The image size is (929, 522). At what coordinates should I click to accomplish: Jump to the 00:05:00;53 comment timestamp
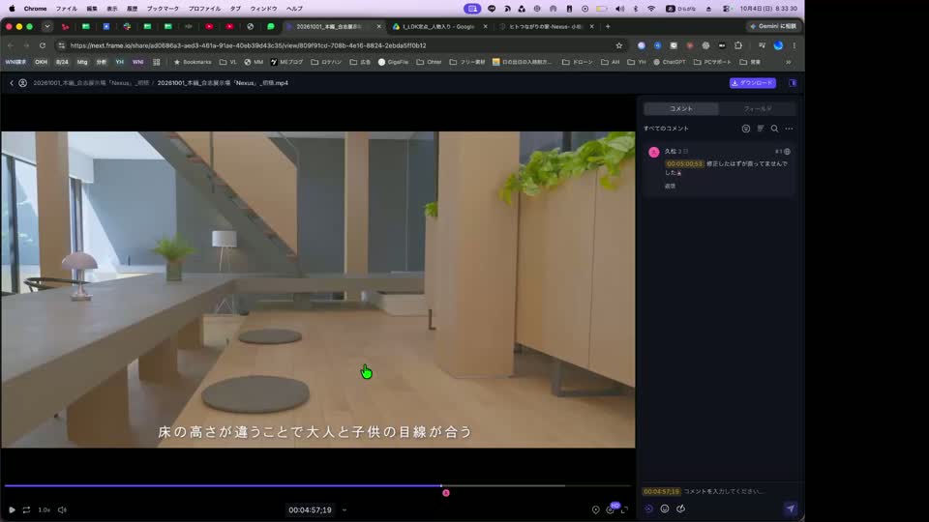coord(684,164)
